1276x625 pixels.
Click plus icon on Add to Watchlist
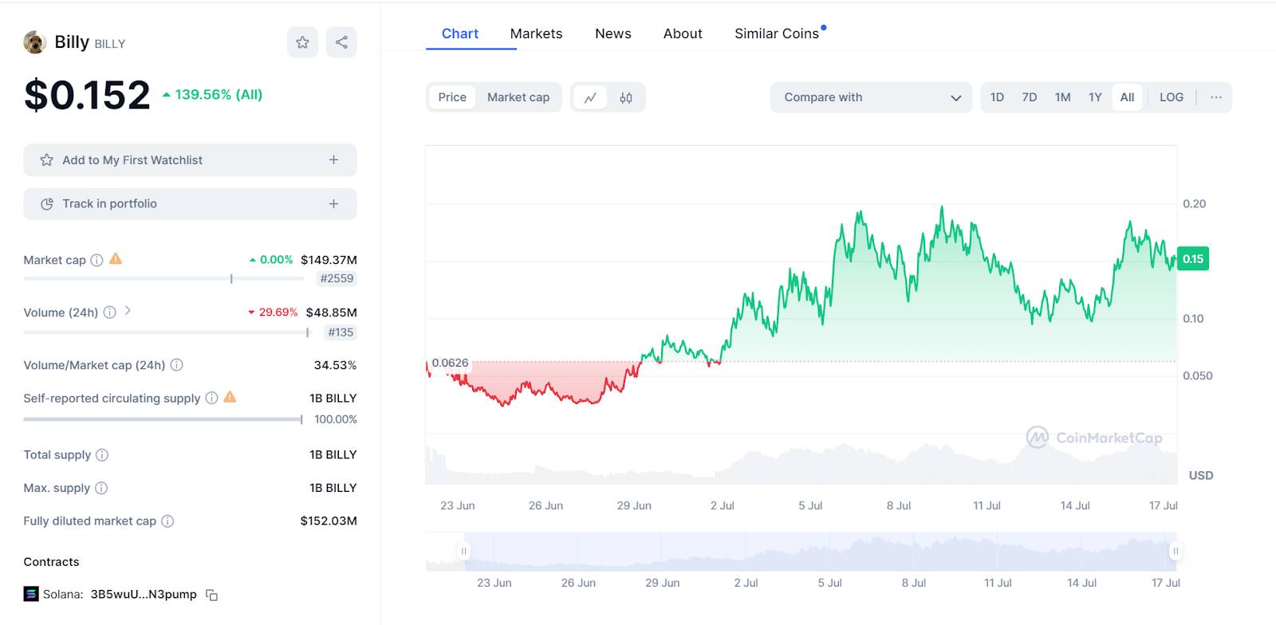333,160
